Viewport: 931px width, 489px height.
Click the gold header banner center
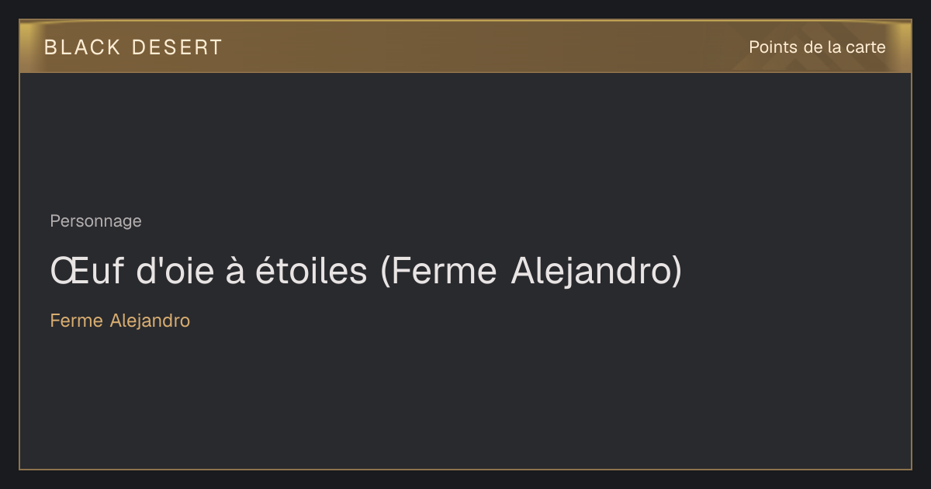[x=465, y=47]
